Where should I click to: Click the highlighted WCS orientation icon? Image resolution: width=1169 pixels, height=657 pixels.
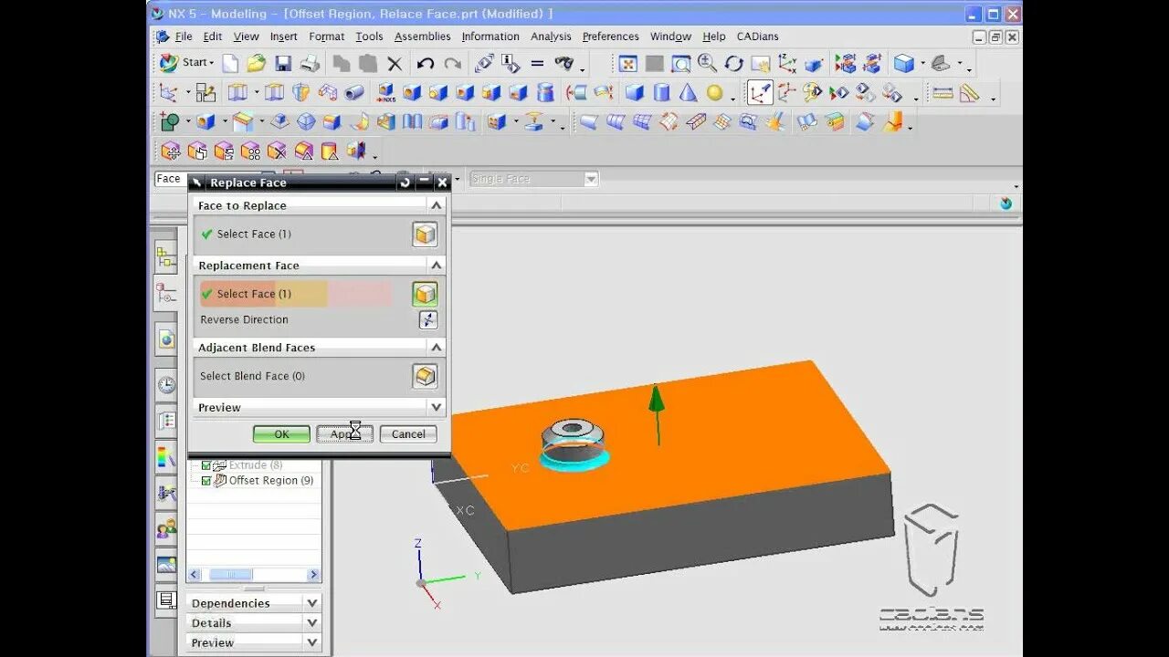[760, 92]
